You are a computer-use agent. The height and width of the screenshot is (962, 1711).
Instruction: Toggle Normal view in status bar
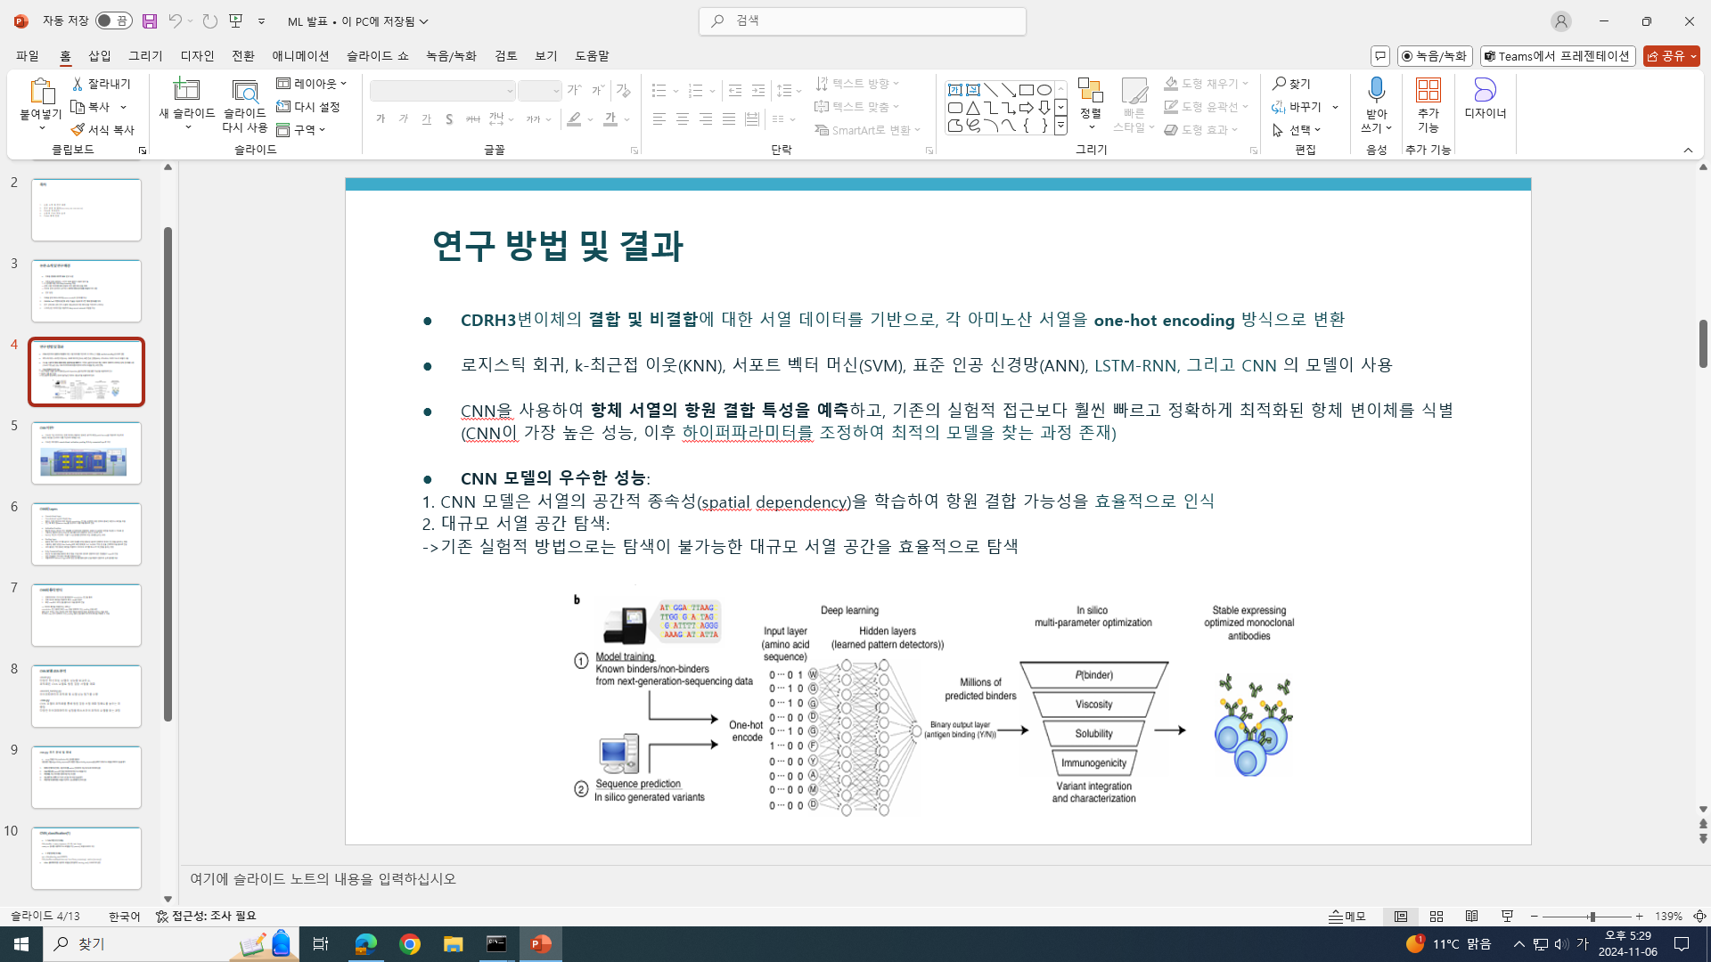(x=1401, y=916)
